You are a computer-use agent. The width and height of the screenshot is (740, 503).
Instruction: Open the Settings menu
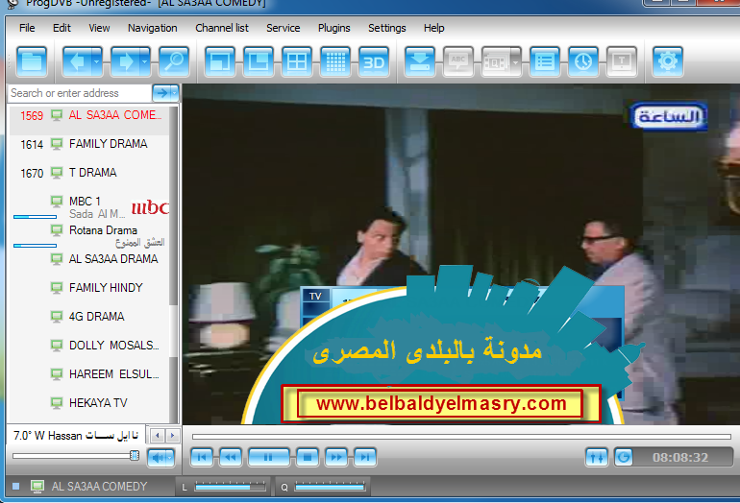pos(387,28)
